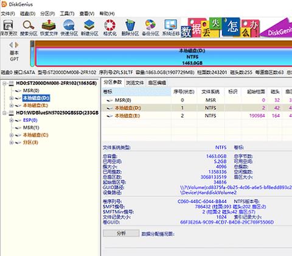This screenshot has width=292, height=256.
Task: Select the 本地磁盘(D:) row in partition table
Action: pos(196,108)
